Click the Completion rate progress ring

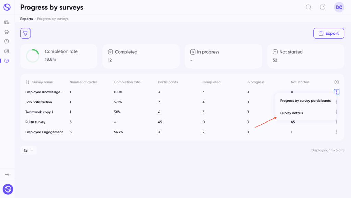[33, 56]
